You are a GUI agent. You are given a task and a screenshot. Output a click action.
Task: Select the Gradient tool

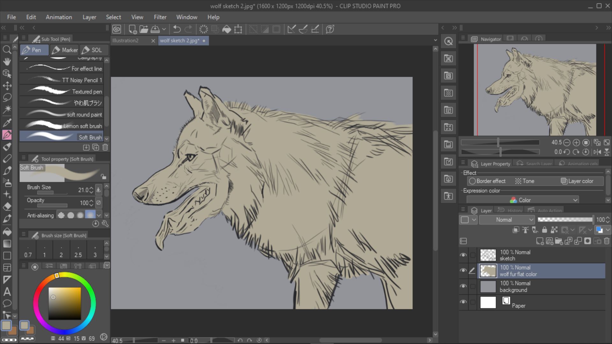click(7, 244)
